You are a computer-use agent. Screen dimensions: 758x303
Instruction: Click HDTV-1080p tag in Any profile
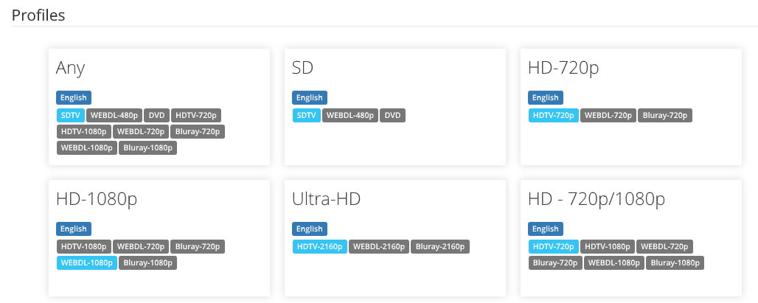[x=84, y=131]
